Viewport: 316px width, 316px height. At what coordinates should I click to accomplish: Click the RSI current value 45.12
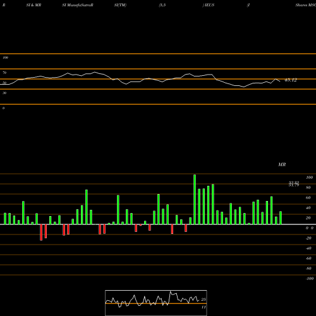click(x=291, y=80)
